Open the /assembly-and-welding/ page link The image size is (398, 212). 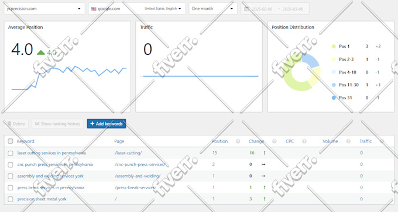pos(138,176)
